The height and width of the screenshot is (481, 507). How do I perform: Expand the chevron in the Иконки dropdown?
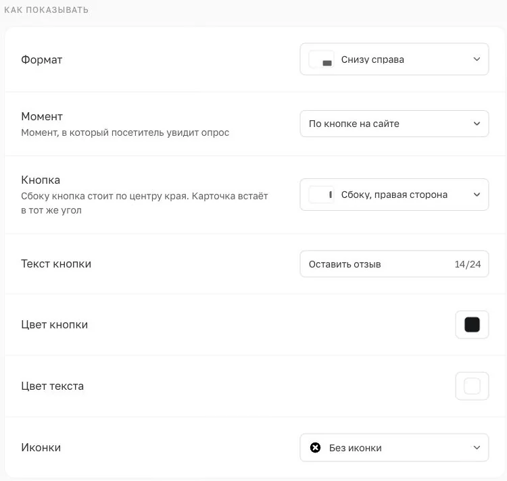[477, 447]
